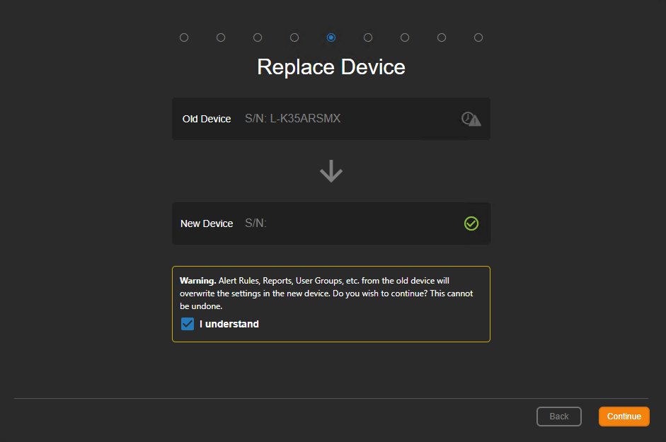The width and height of the screenshot is (666, 442).
Task: Click the orange Continue button
Action: tap(624, 417)
